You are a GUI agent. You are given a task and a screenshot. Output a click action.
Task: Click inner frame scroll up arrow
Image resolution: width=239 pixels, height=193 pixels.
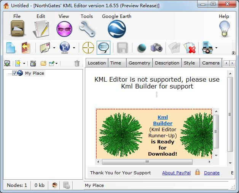(x=216, y=111)
